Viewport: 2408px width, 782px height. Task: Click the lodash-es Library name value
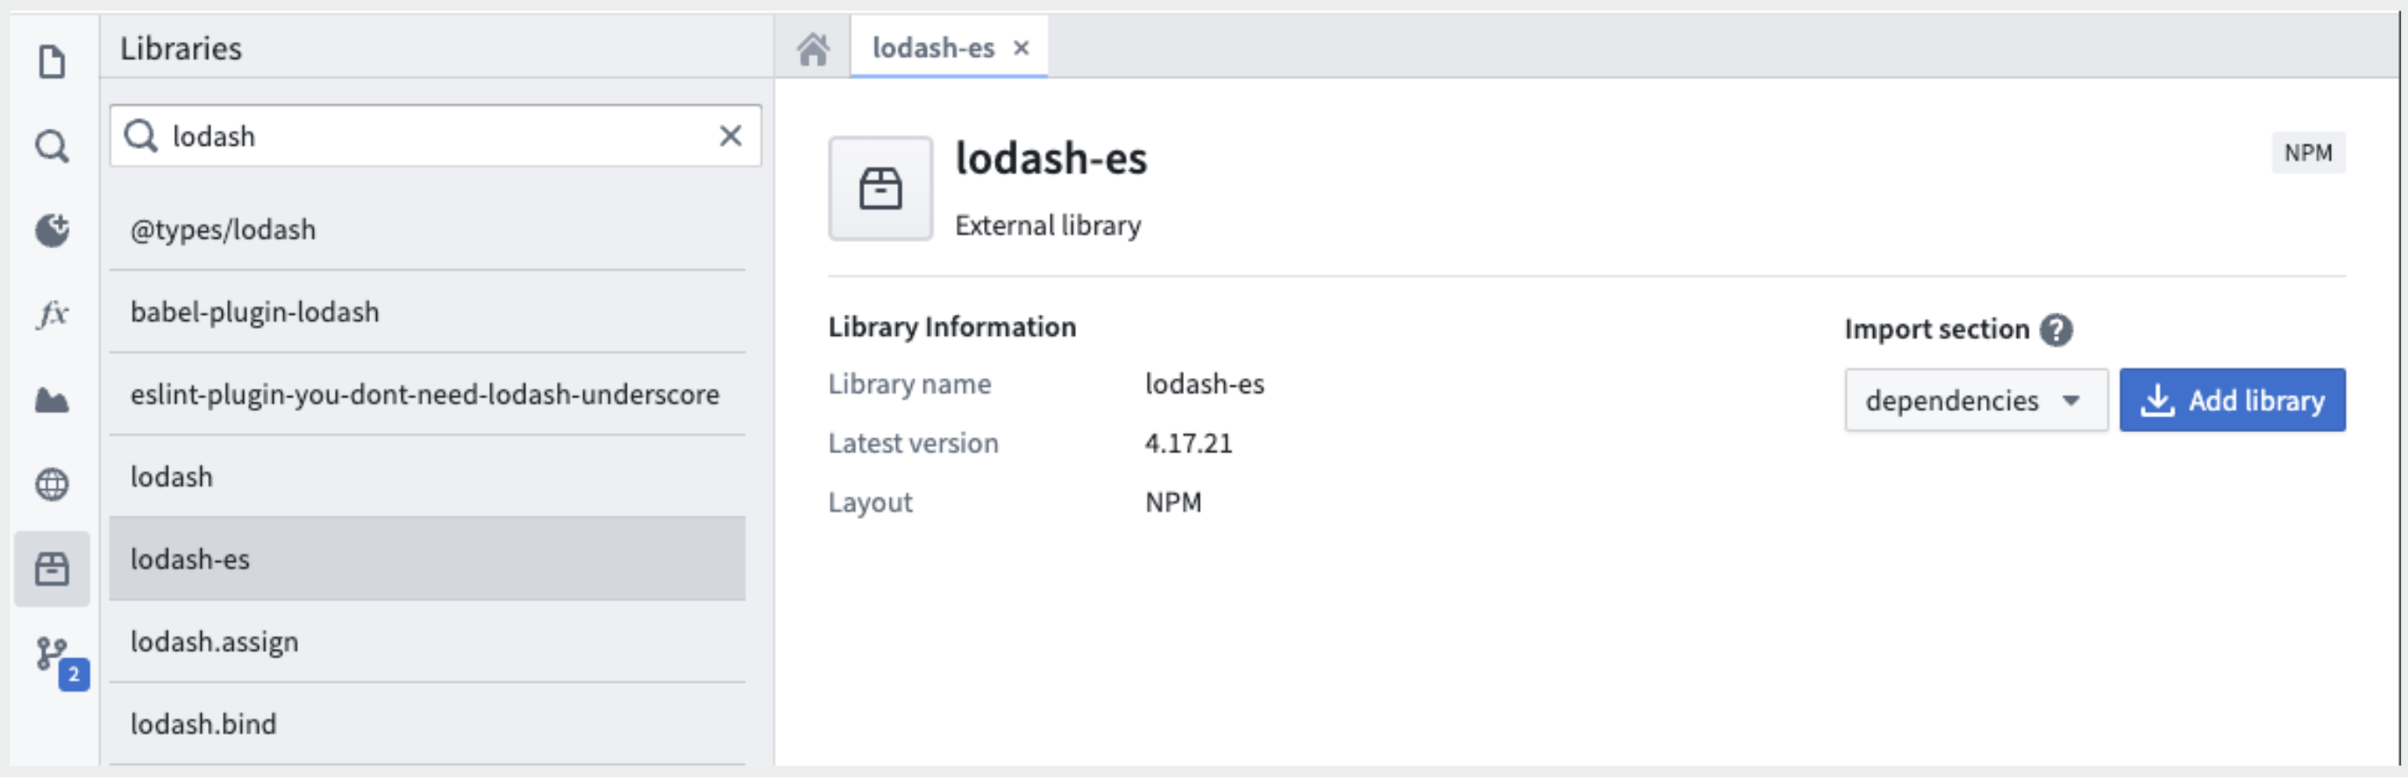coord(1204,384)
